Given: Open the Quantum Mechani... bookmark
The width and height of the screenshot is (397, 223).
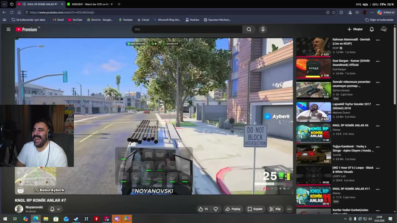Looking at the screenshot, I should [x=217, y=20].
